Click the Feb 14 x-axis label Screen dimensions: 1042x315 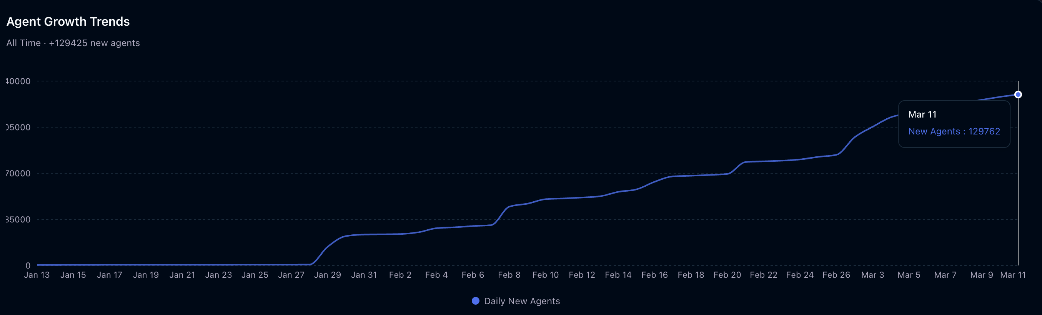618,275
